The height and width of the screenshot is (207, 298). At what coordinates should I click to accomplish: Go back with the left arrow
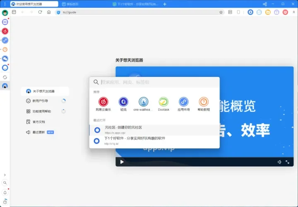pos(23,12)
